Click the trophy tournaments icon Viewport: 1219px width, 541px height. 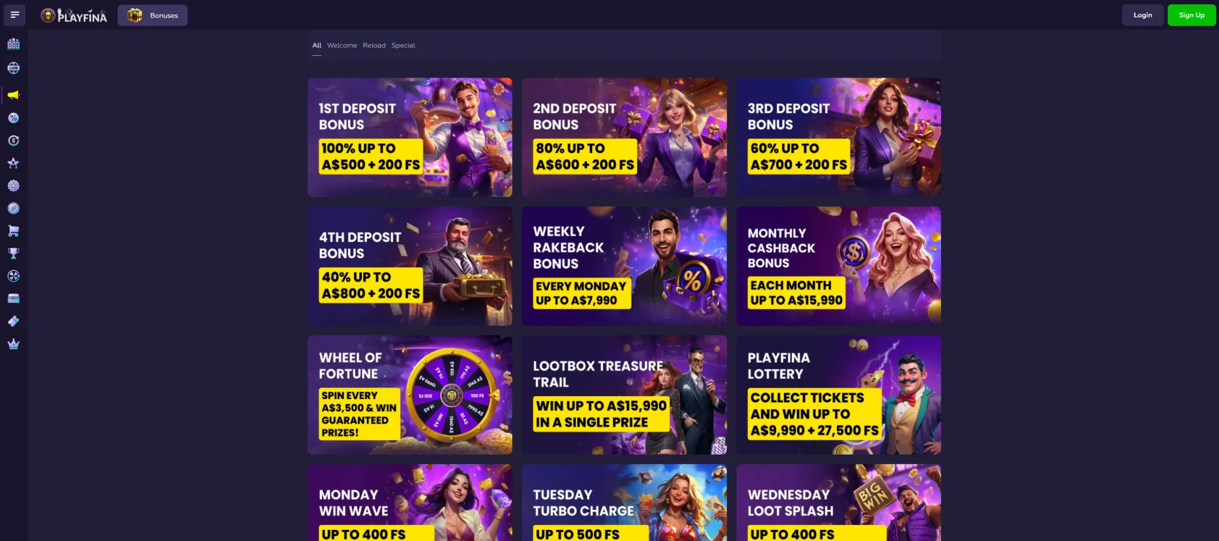coord(14,253)
